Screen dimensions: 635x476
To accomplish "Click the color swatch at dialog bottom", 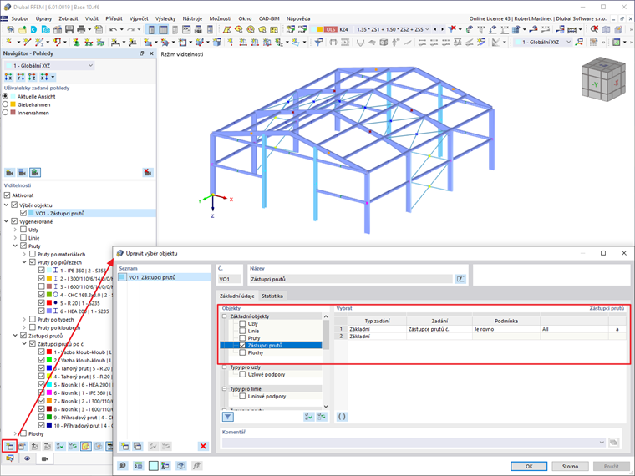I will click(x=153, y=466).
